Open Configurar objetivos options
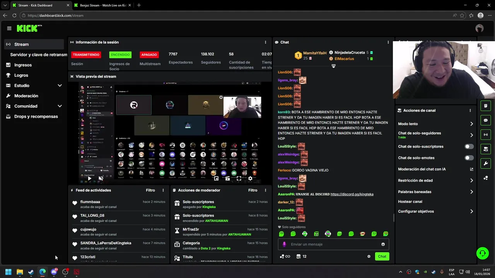This screenshot has height=278, width=495. coord(435,212)
